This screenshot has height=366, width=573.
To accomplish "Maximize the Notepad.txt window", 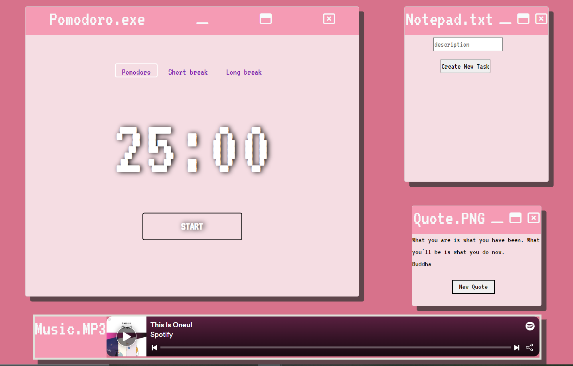I will click(x=523, y=19).
